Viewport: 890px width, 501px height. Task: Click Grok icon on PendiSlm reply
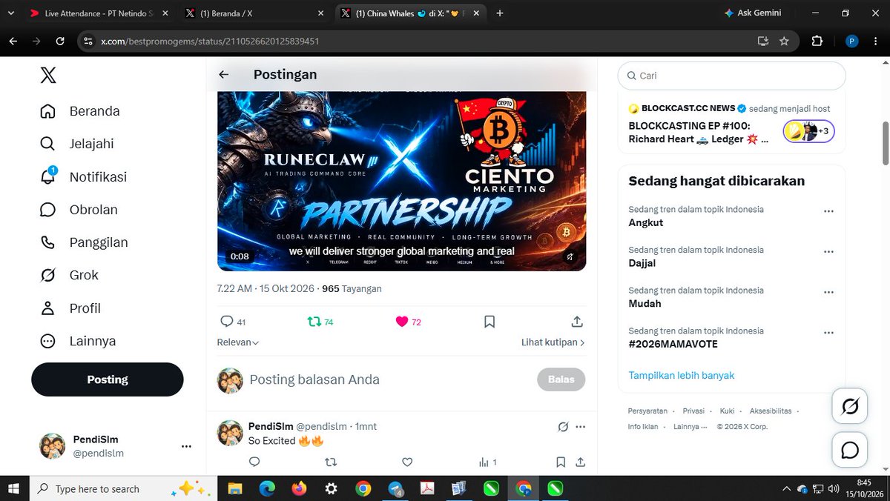[563, 426]
